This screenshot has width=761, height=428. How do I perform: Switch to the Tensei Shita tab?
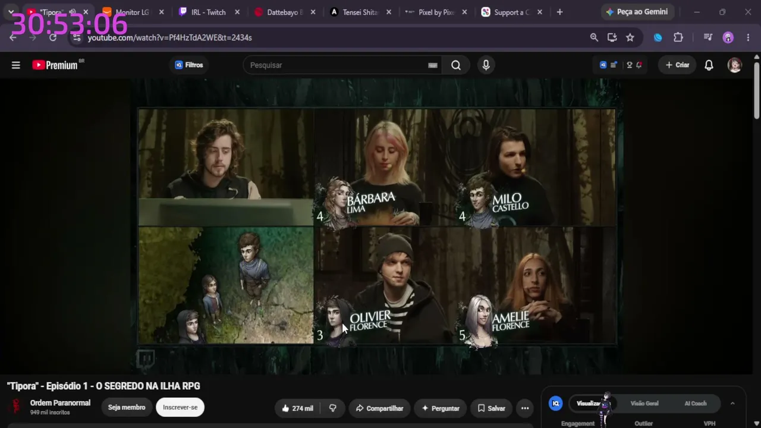coord(361,12)
